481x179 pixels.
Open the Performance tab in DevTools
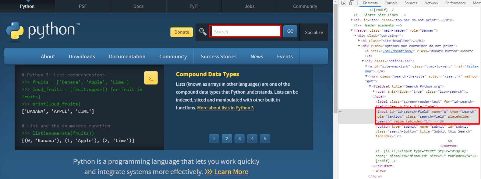(x=455, y=3)
